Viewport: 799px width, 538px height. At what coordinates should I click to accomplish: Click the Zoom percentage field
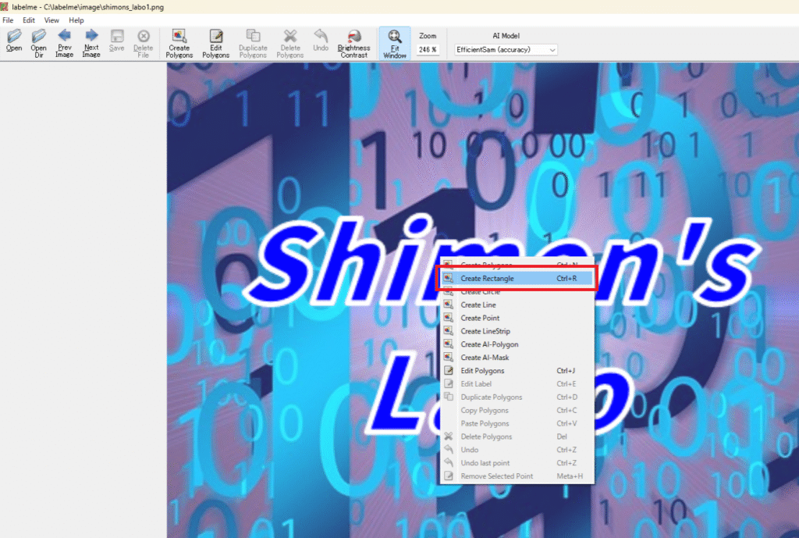[x=428, y=50]
